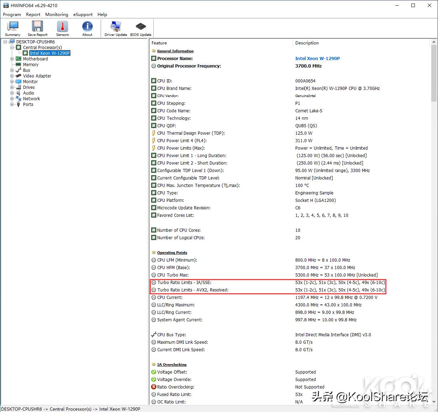The width and height of the screenshot is (438, 412).
Task: Click the Motherboard icon in the tree
Action: coord(19,59)
